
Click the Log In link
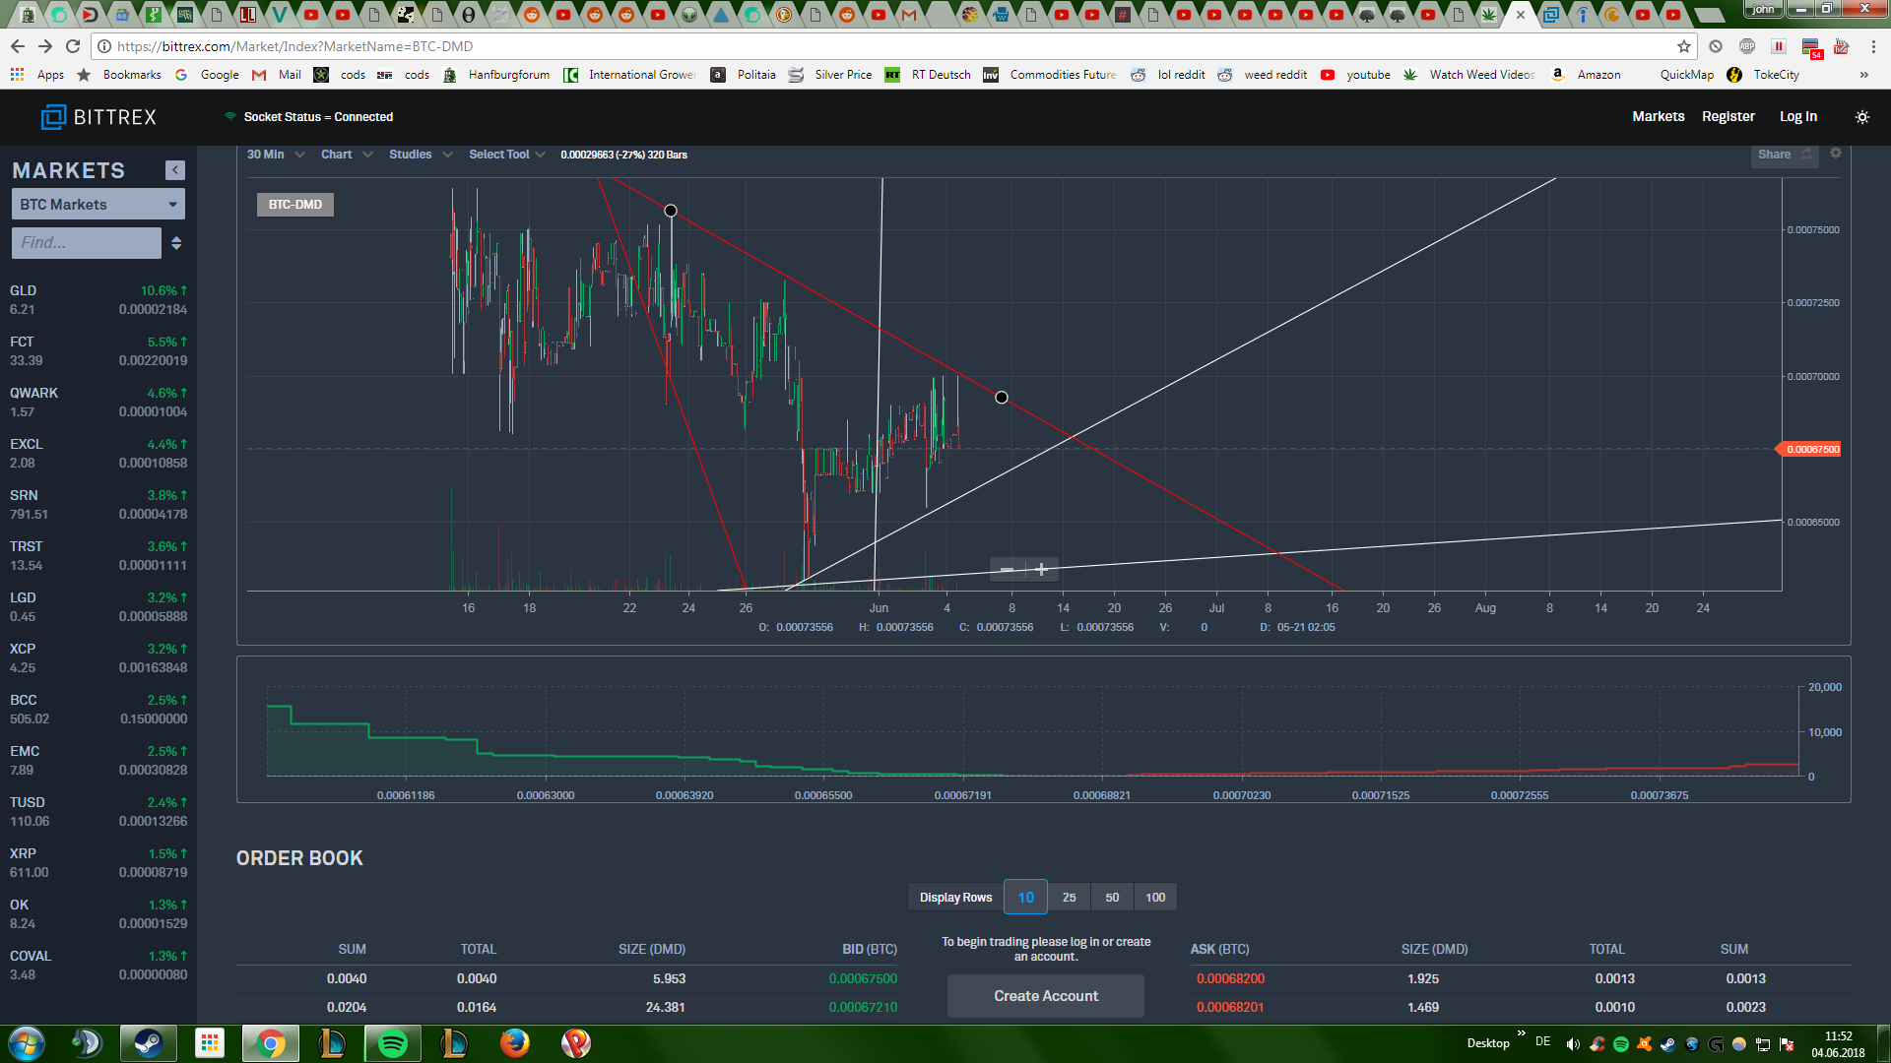tap(1797, 116)
